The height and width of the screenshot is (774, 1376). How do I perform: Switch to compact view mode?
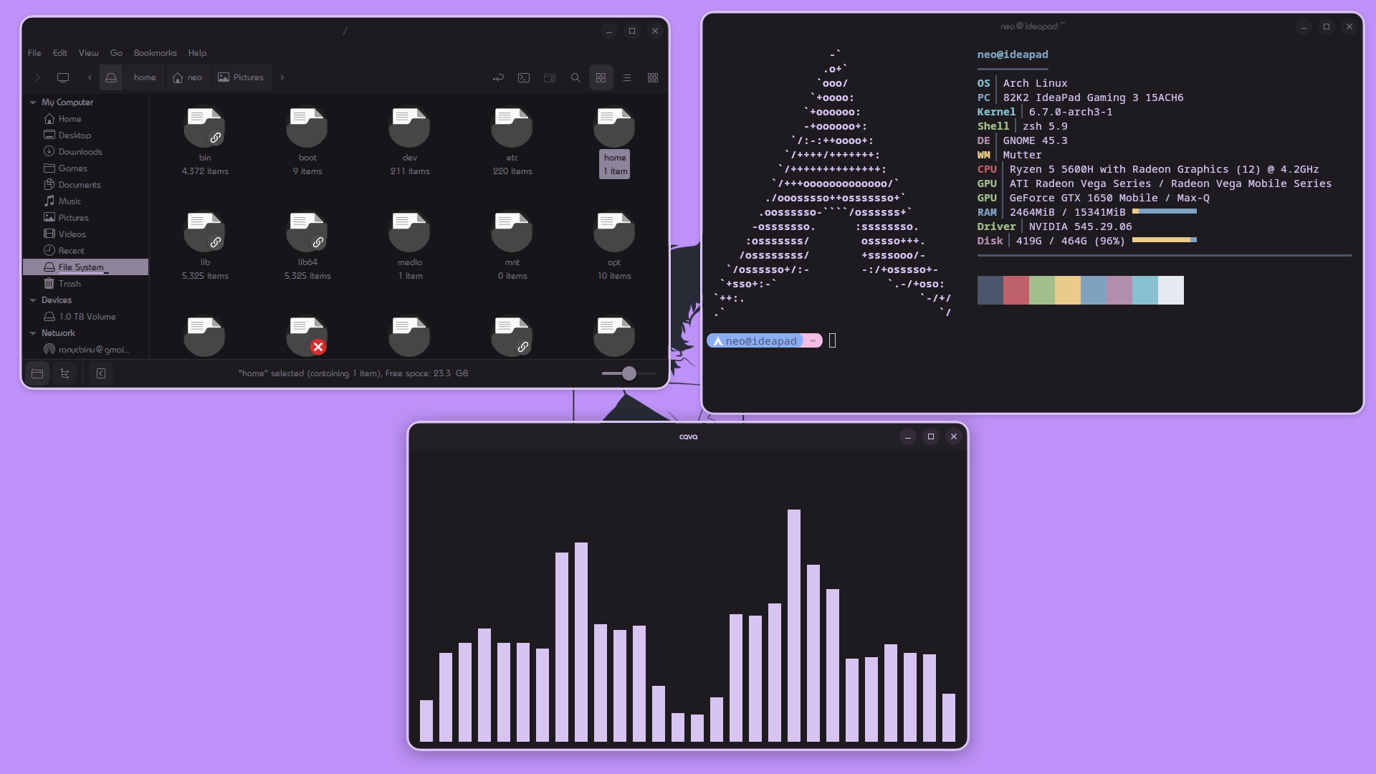pyautogui.click(x=653, y=77)
